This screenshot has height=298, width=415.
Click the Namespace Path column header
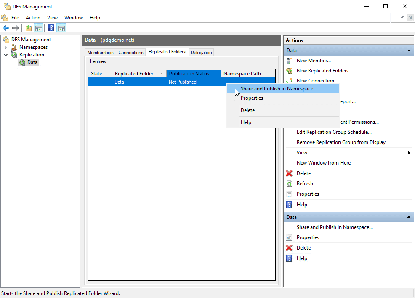248,74
